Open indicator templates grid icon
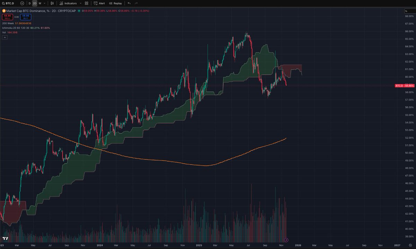 (86, 3)
